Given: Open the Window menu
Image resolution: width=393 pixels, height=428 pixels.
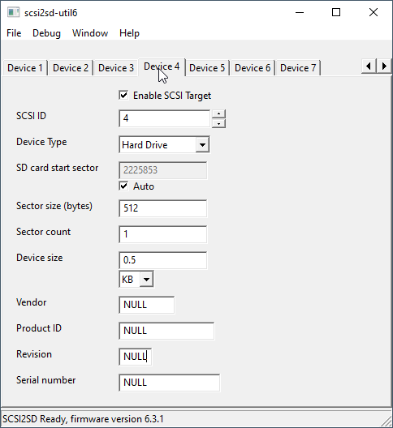Looking at the screenshot, I should pyautogui.click(x=90, y=33).
